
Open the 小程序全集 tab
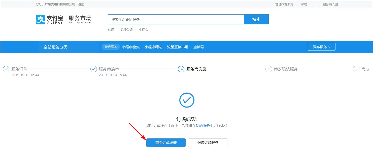pos(131,47)
